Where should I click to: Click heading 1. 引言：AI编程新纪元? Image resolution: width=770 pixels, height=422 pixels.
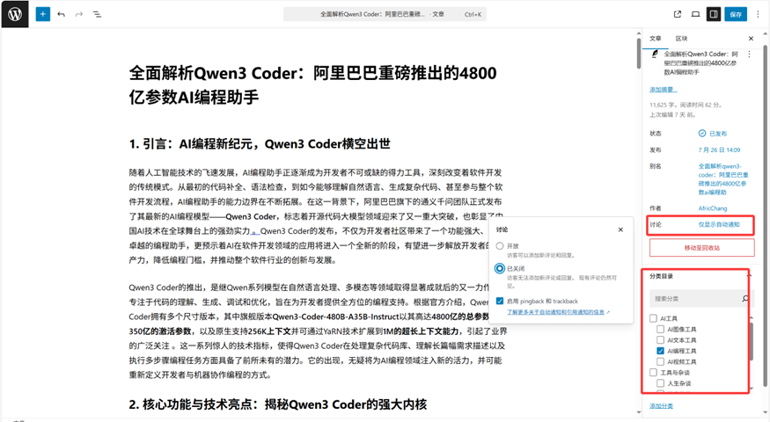tap(260, 144)
